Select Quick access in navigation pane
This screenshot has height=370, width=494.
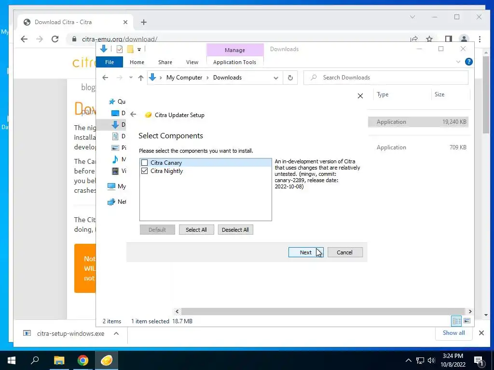tap(117, 102)
